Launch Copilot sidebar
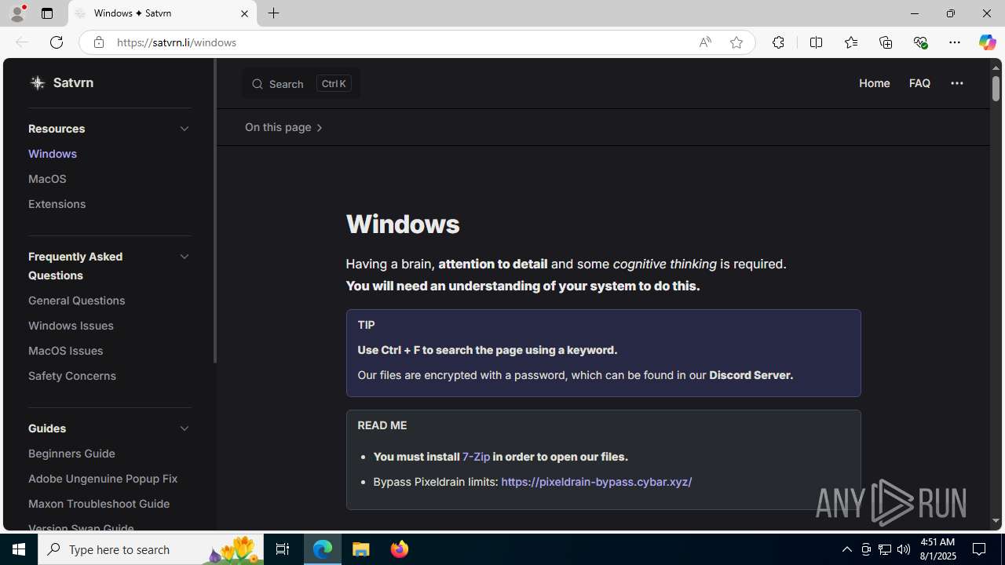The width and height of the screenshot is (1005, 565). [x=987, y=42]
